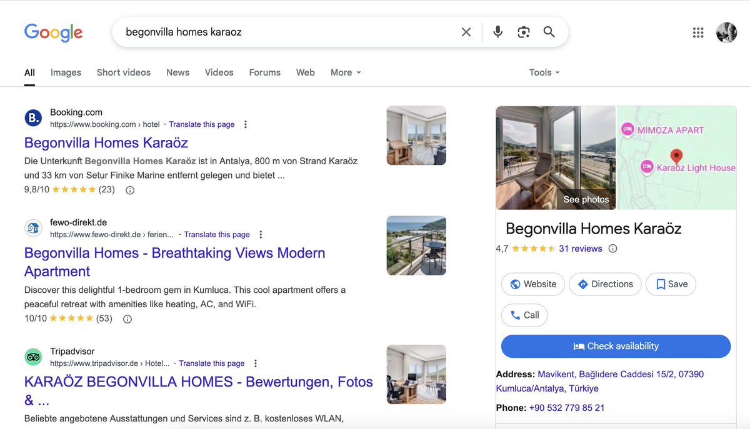Click info icon next to 31 reviews
Screen dimensions: 750x429
coord(613,249)
